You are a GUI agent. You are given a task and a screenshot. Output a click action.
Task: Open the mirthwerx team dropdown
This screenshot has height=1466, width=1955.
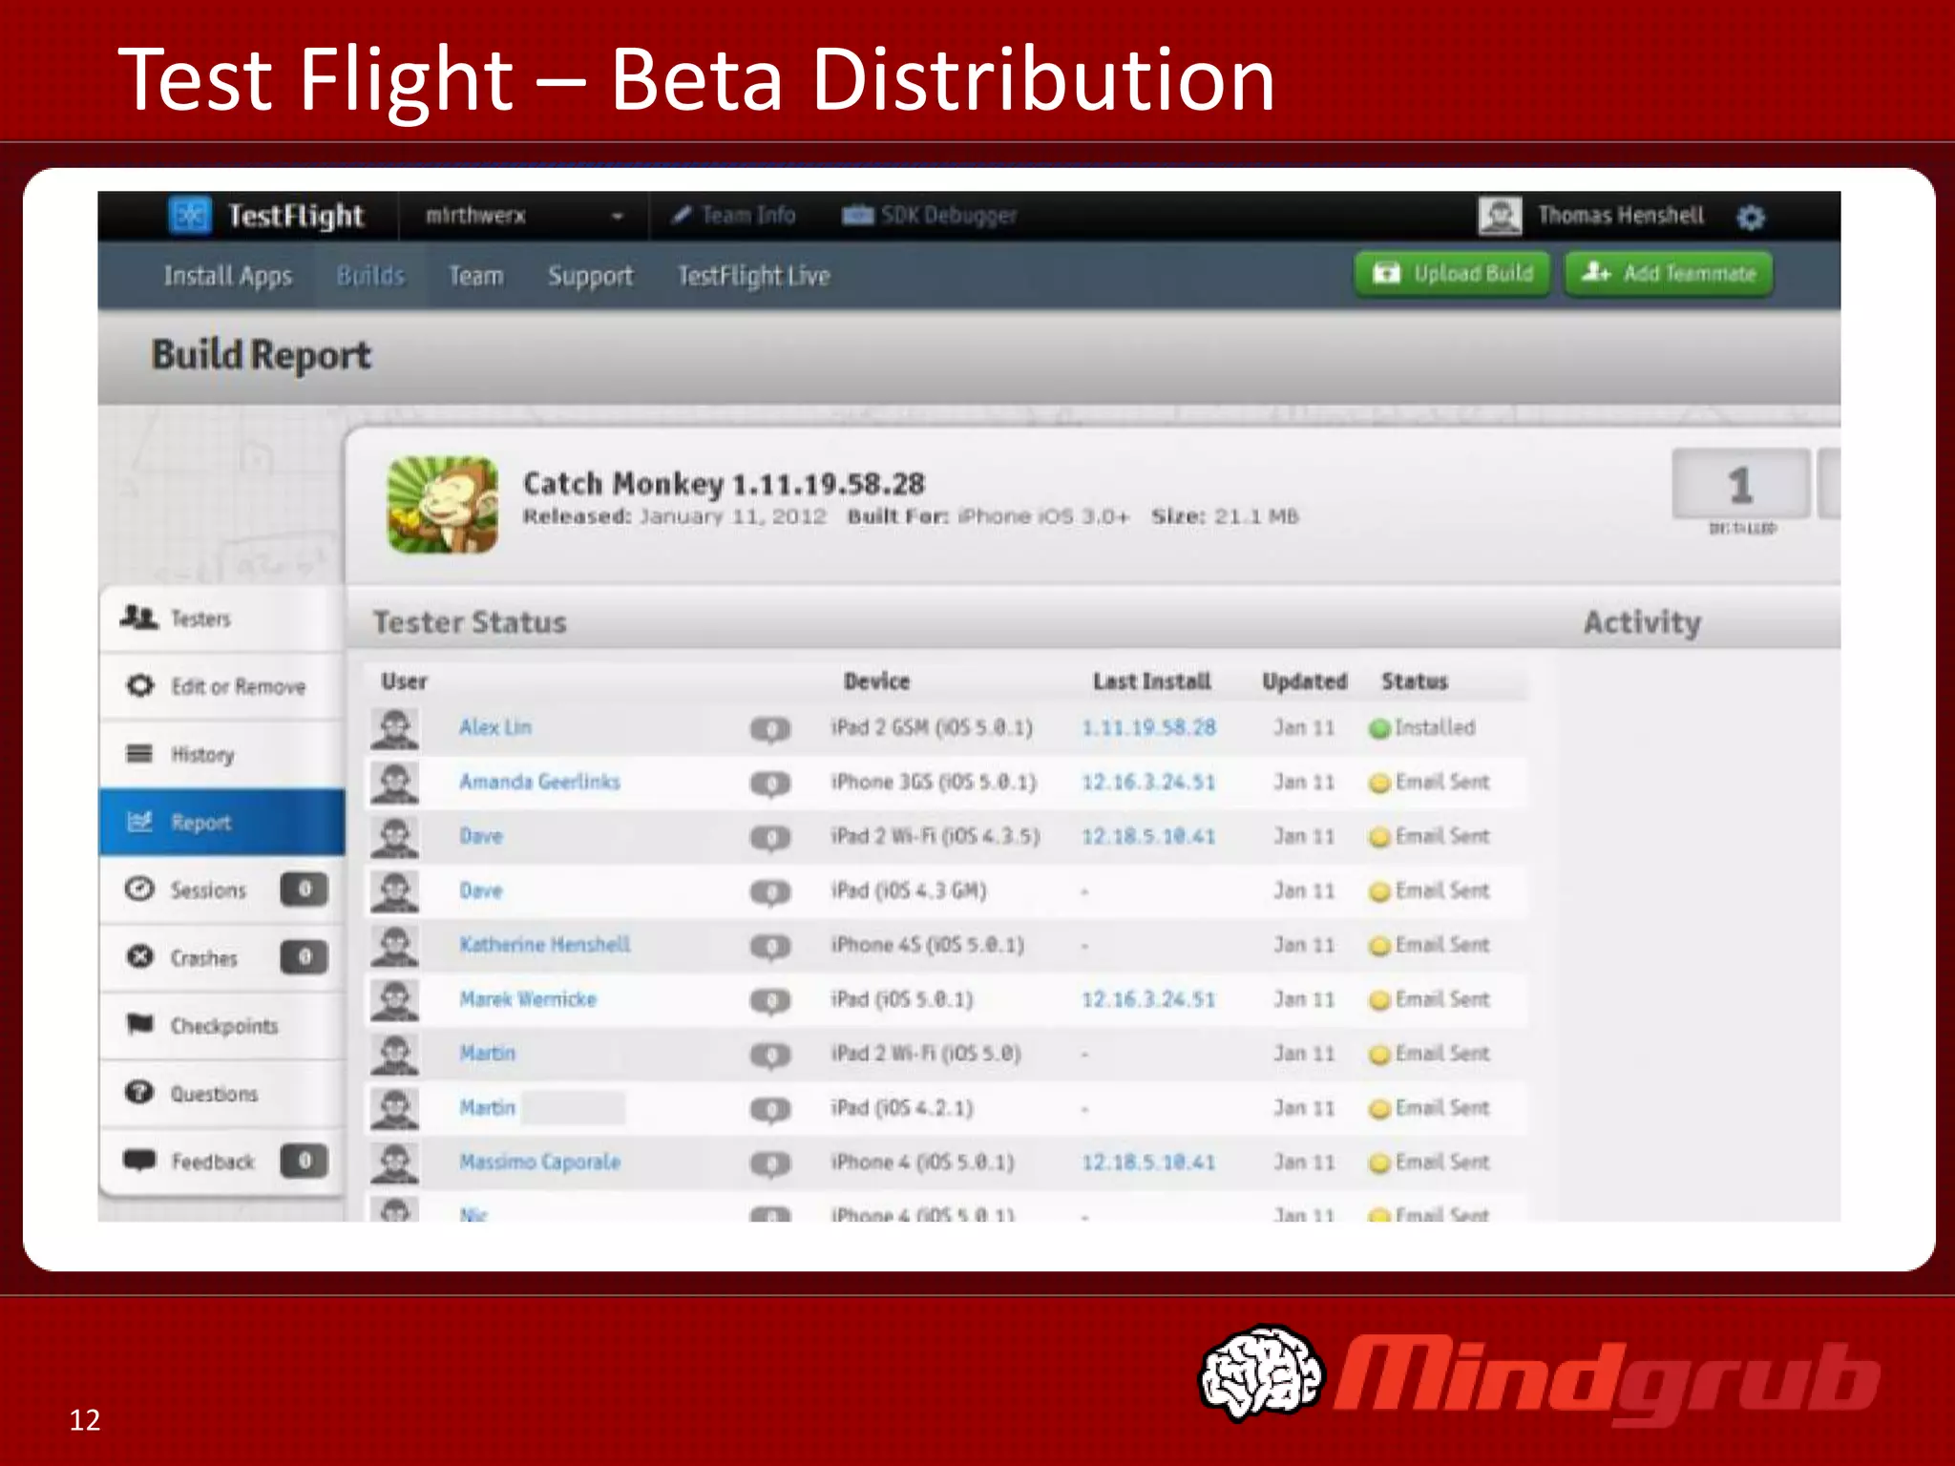tap(524, 216)
